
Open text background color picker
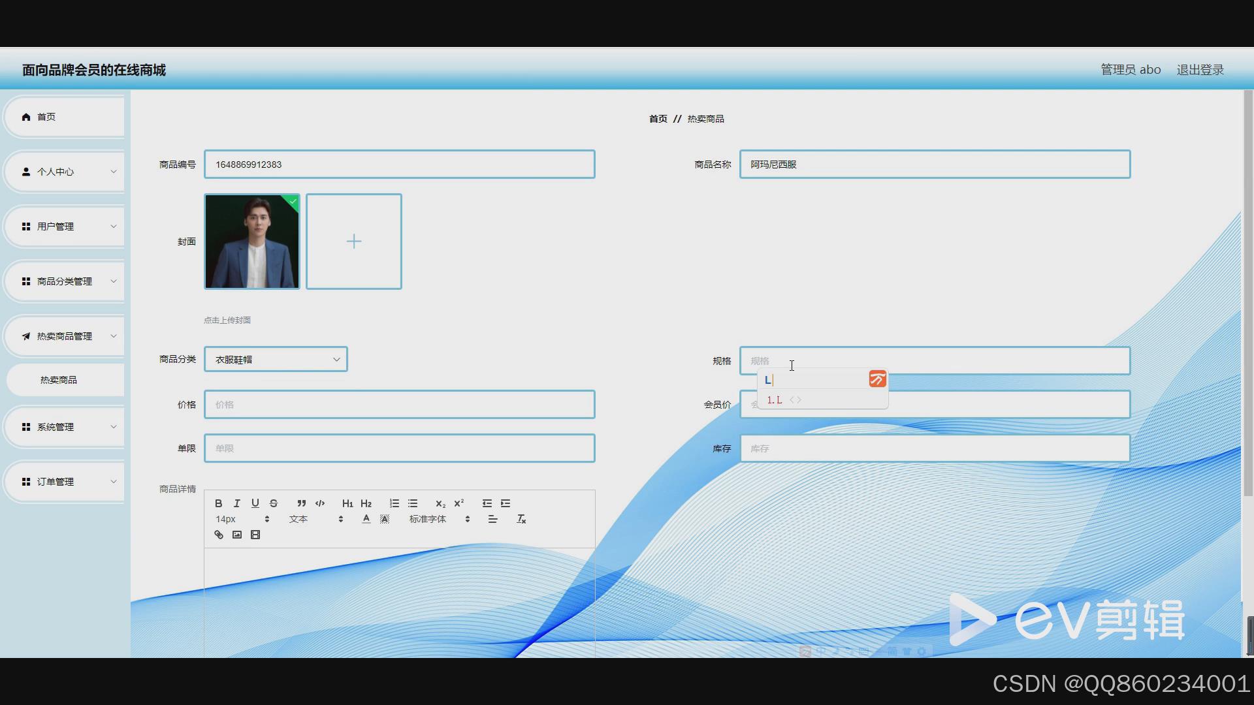click(x=385, y=519)
